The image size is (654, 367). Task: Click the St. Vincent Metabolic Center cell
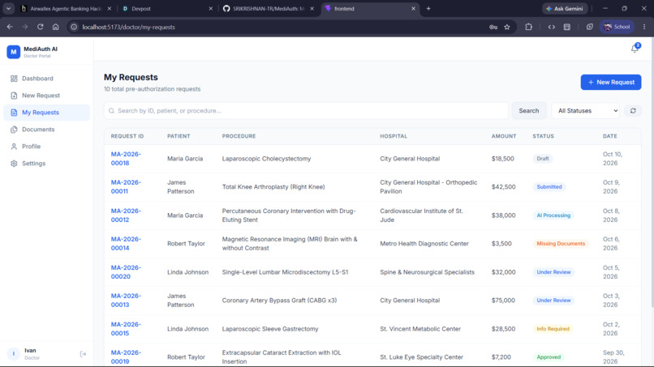[x=420, y=329]
